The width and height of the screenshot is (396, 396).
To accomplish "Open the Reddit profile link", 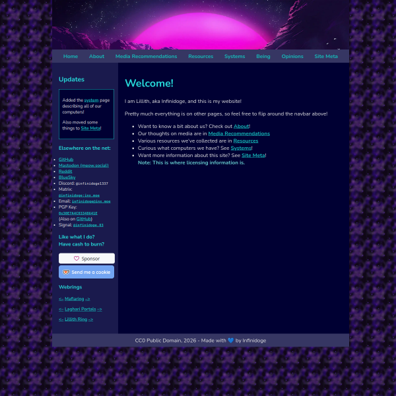I will pos(65,171).
